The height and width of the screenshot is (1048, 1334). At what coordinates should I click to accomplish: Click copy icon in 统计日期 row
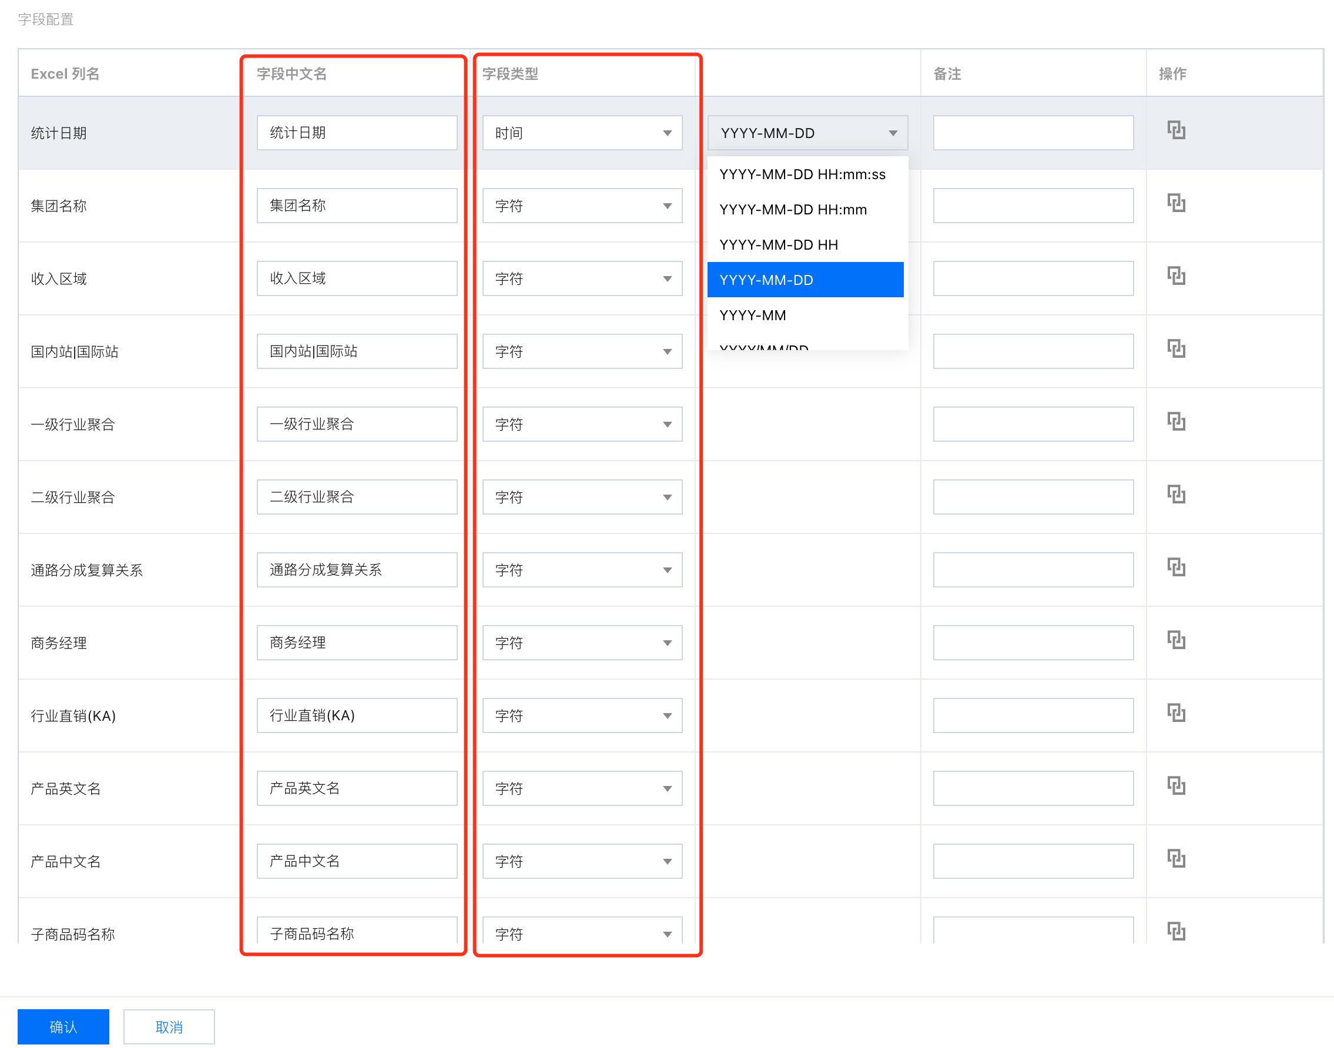click(x=1175, y=130)
